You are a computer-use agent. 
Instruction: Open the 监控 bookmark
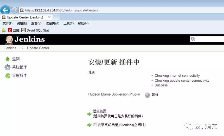[16, 30]
